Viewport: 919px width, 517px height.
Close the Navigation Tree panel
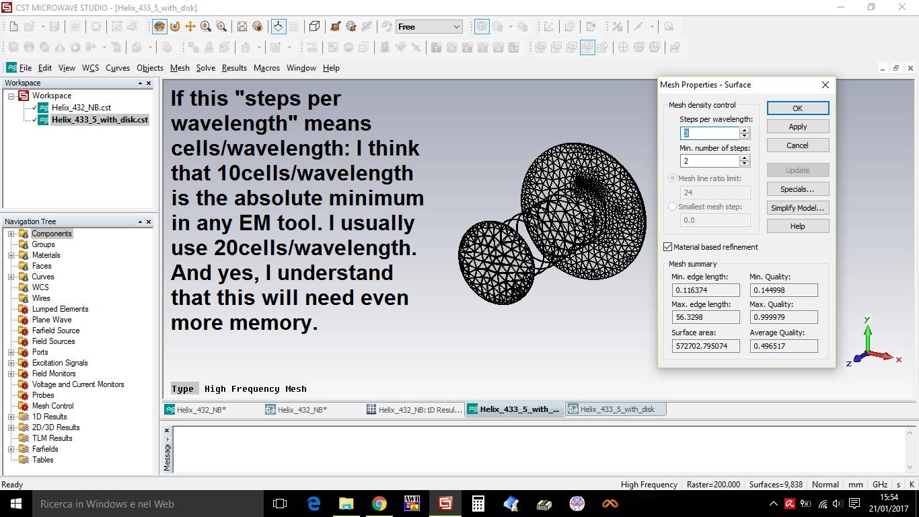pyautogui.click(x=149, y=222)
